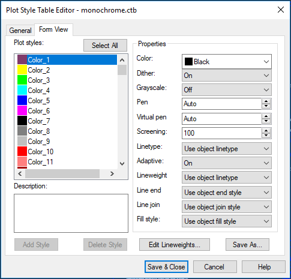Click the plot styles list up arrow
The width and height of the screenshot is (291, 279).
tap(122, 60)
